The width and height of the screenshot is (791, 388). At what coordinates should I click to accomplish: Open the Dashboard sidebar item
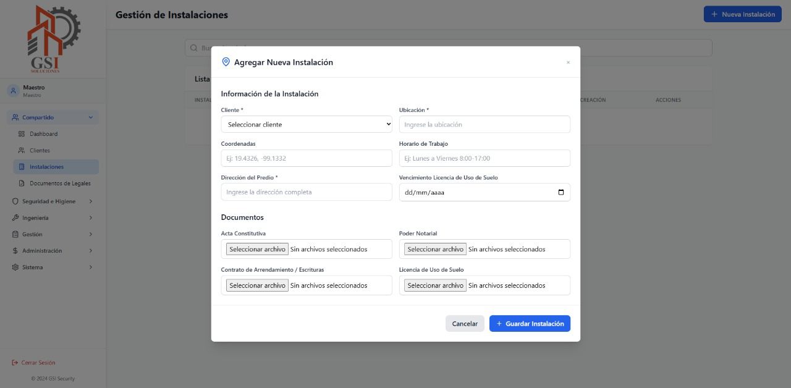[x=43, y=134]
